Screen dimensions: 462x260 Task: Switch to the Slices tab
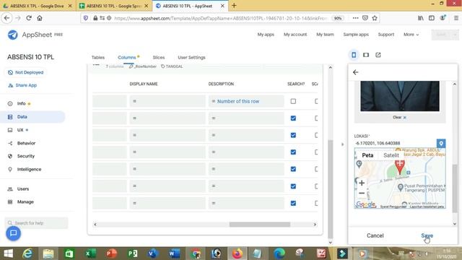159,58
